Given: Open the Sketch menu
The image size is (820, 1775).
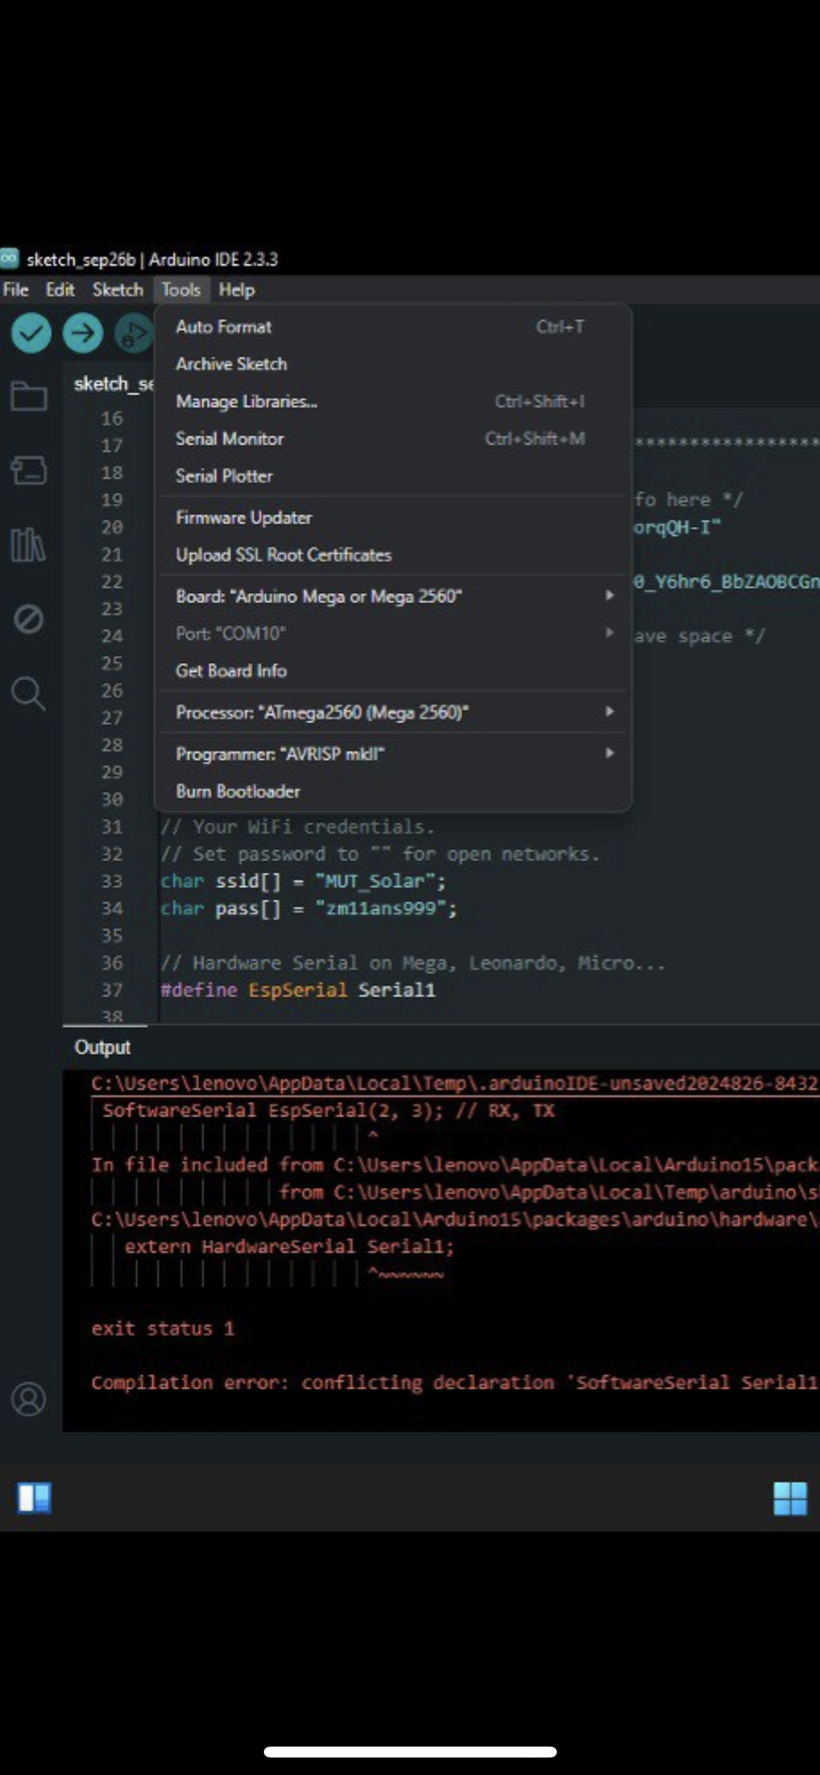Looking at the screenshot, I should (117, 290).
